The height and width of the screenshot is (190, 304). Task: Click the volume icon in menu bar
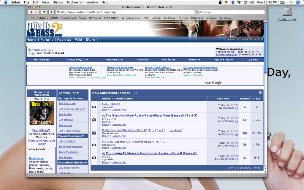click(252, 2)
